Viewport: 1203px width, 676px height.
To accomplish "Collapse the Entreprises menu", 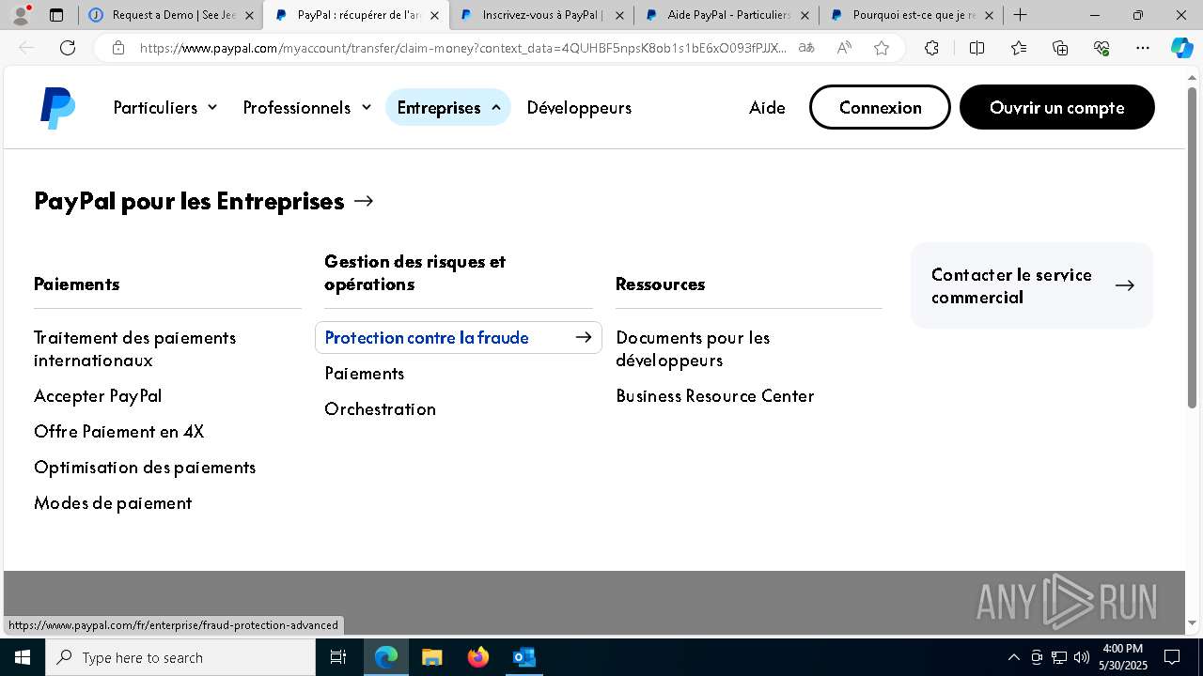I will (448, 107).
